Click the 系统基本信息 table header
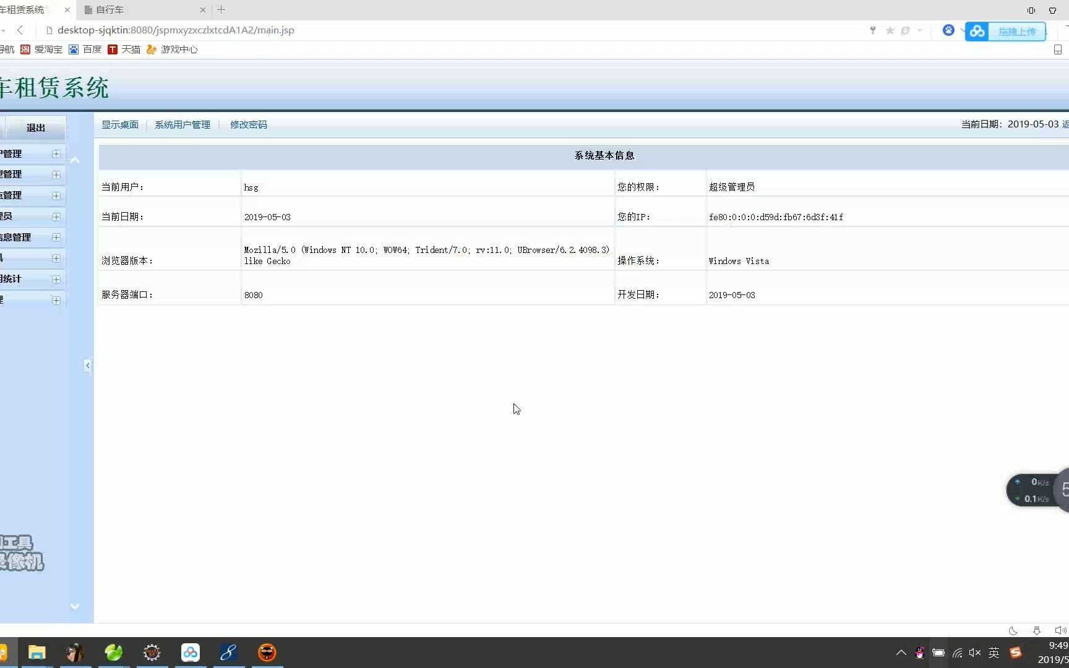 click(604, 155)
